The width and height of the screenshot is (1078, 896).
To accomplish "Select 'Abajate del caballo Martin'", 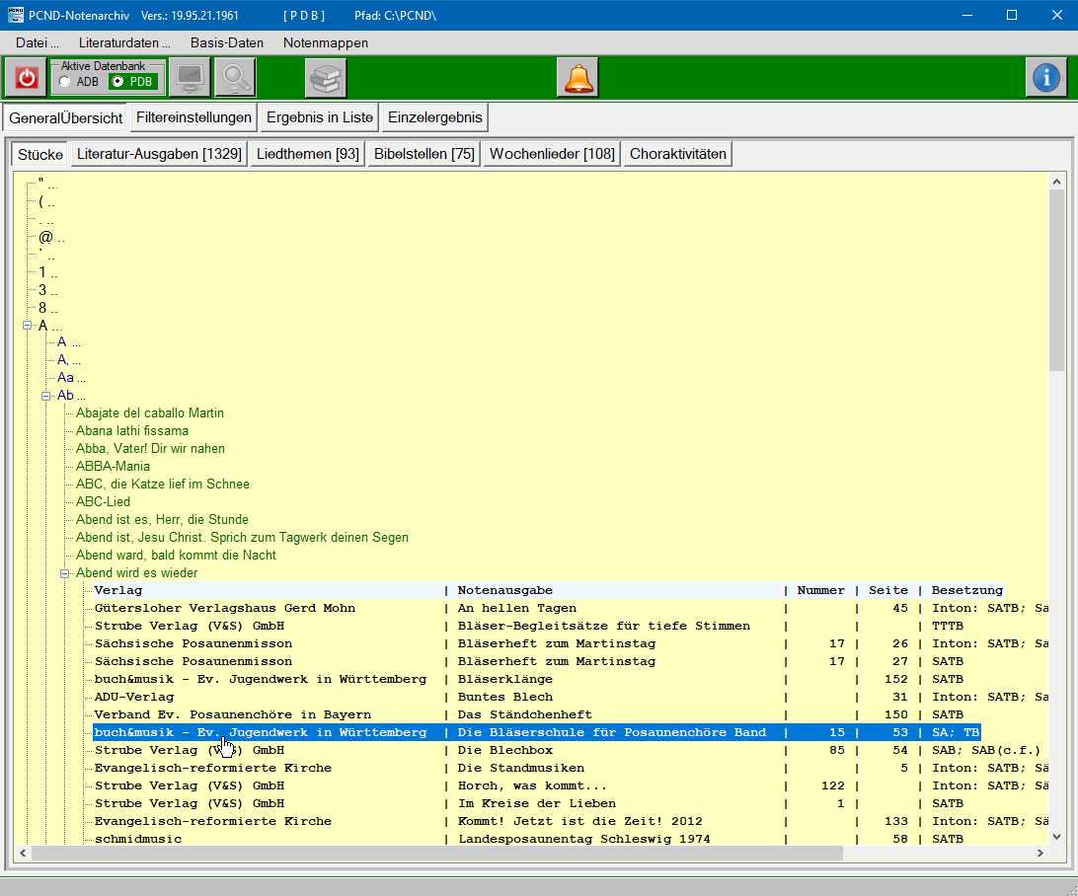I will pyautogui.click(x=150, y=412).
